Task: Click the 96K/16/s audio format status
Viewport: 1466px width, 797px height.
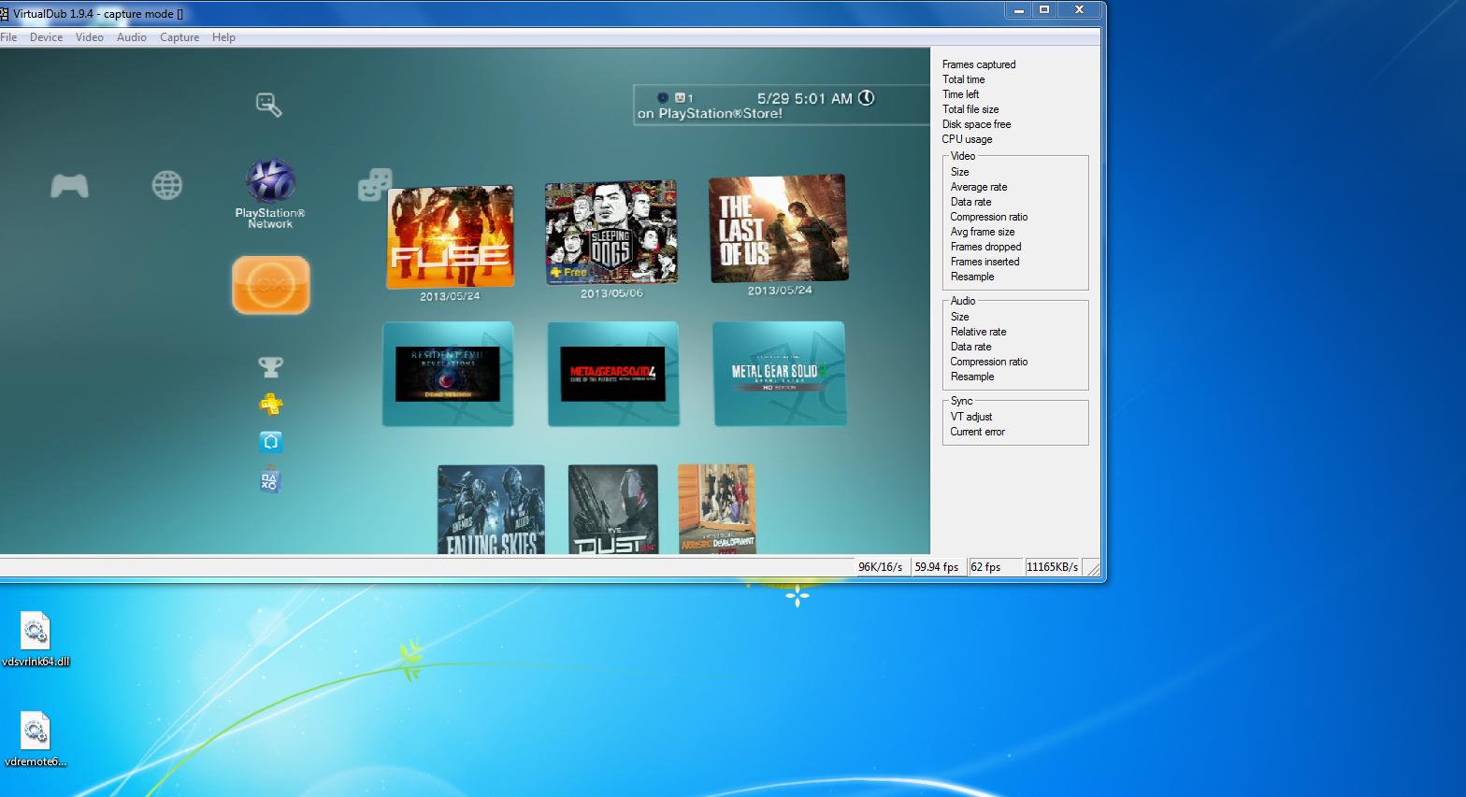Action: point(881,567)
